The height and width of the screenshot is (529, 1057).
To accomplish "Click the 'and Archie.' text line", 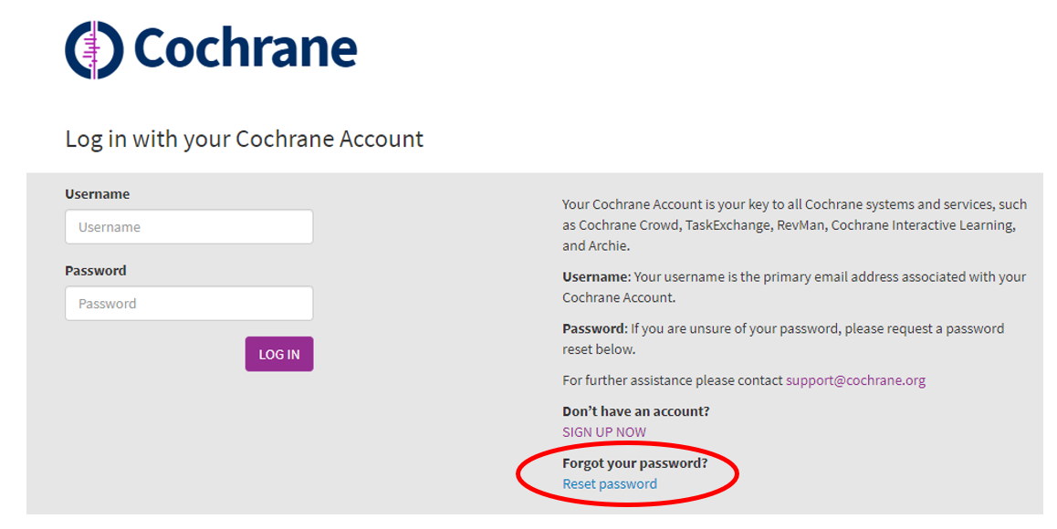I will point(596,246).
